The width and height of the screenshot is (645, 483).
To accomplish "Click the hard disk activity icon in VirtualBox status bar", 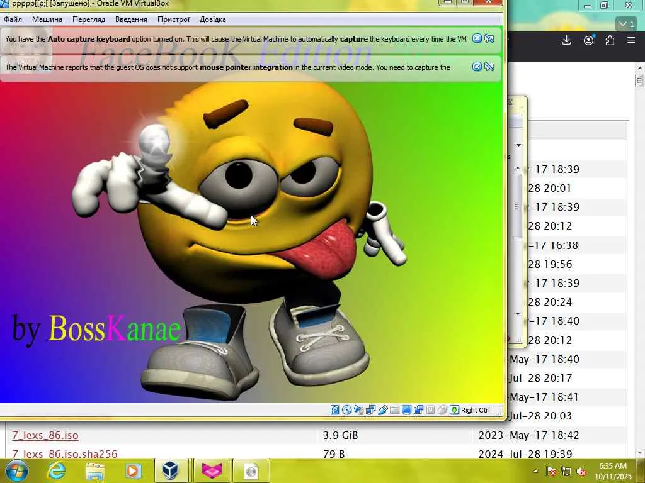I will pos(334,410).
